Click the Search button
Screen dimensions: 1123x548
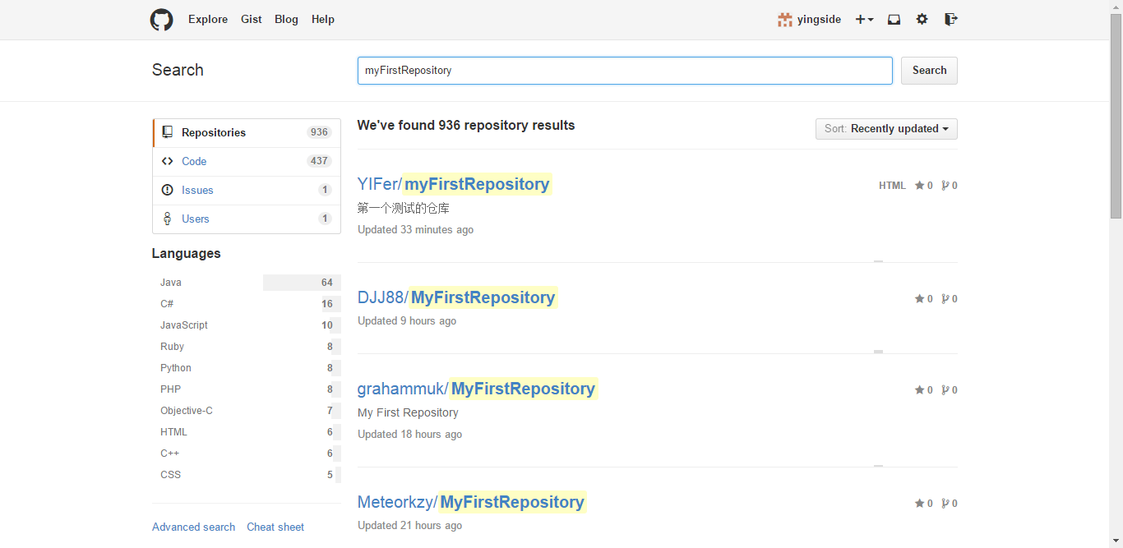point(929,71)
